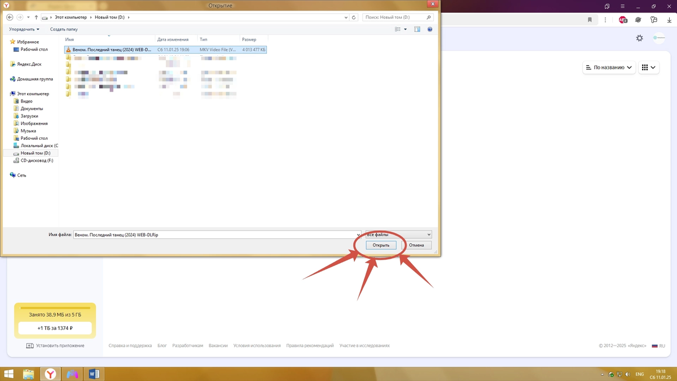
Task: Select the Веном. Последний танец MKV file
Action: pos(165,50)
